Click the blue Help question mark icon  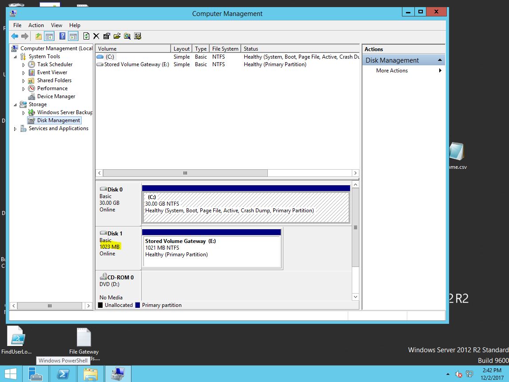click(63, 36)
